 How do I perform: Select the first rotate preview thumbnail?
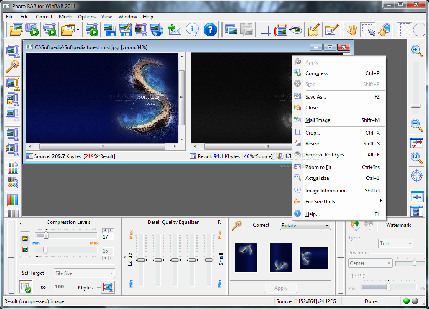pyautogui.click(x=246, y=257)
